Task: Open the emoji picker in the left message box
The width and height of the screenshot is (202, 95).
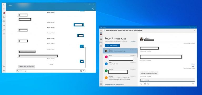Action: pos(81,71)
